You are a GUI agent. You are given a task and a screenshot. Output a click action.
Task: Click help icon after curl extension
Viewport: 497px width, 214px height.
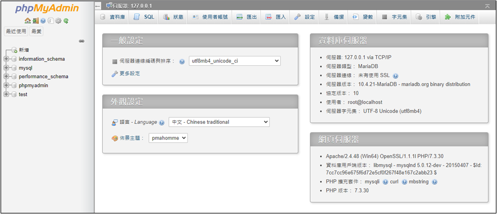pyautogui.click(x=404, y=182)
